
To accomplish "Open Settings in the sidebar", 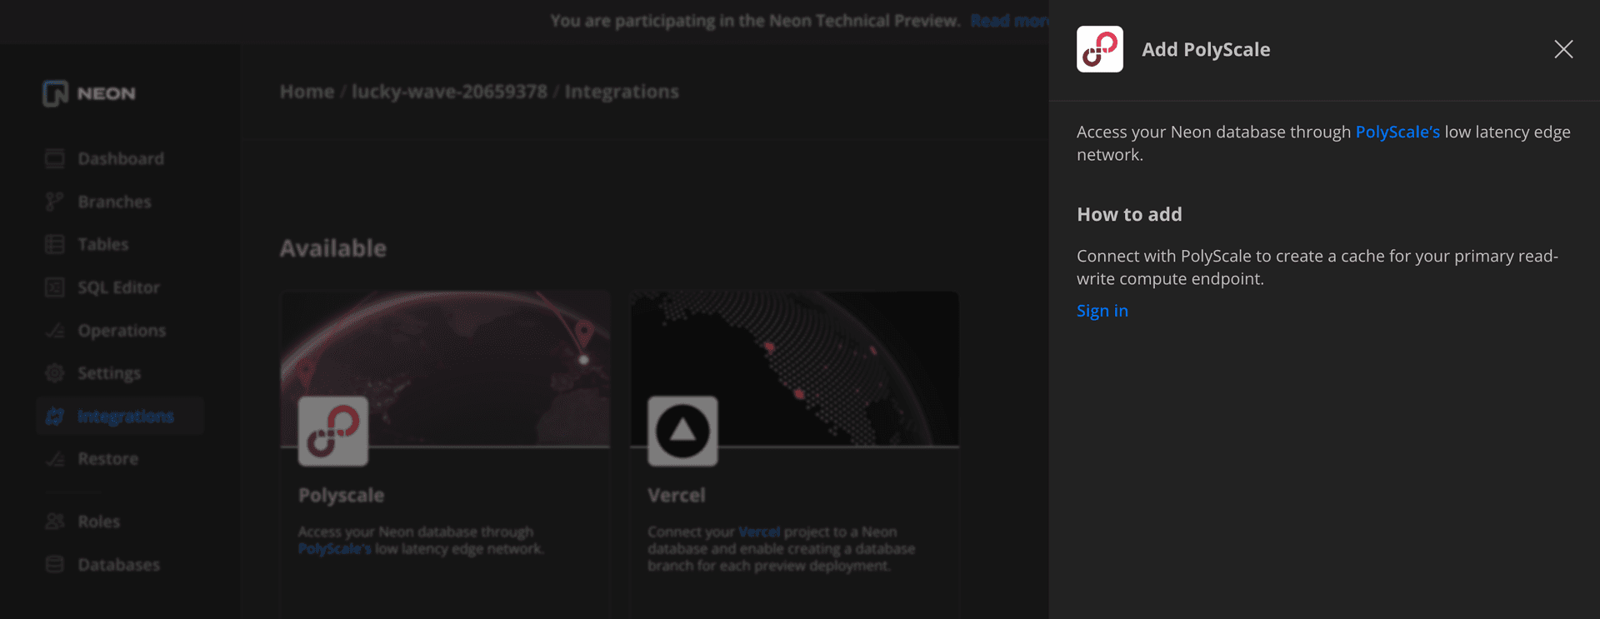I will [109, 373].
